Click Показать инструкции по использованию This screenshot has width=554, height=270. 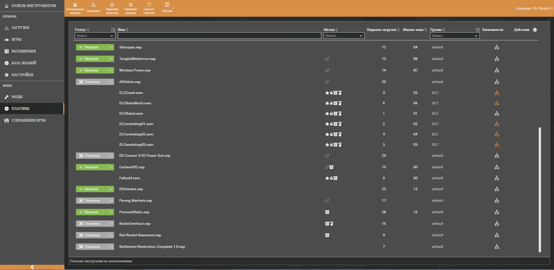[x=101, y=261]
